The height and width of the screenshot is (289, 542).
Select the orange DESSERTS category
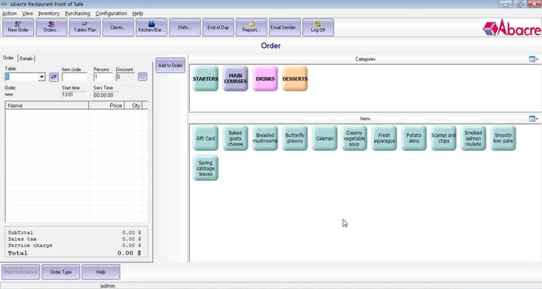[x=295, y=79]
